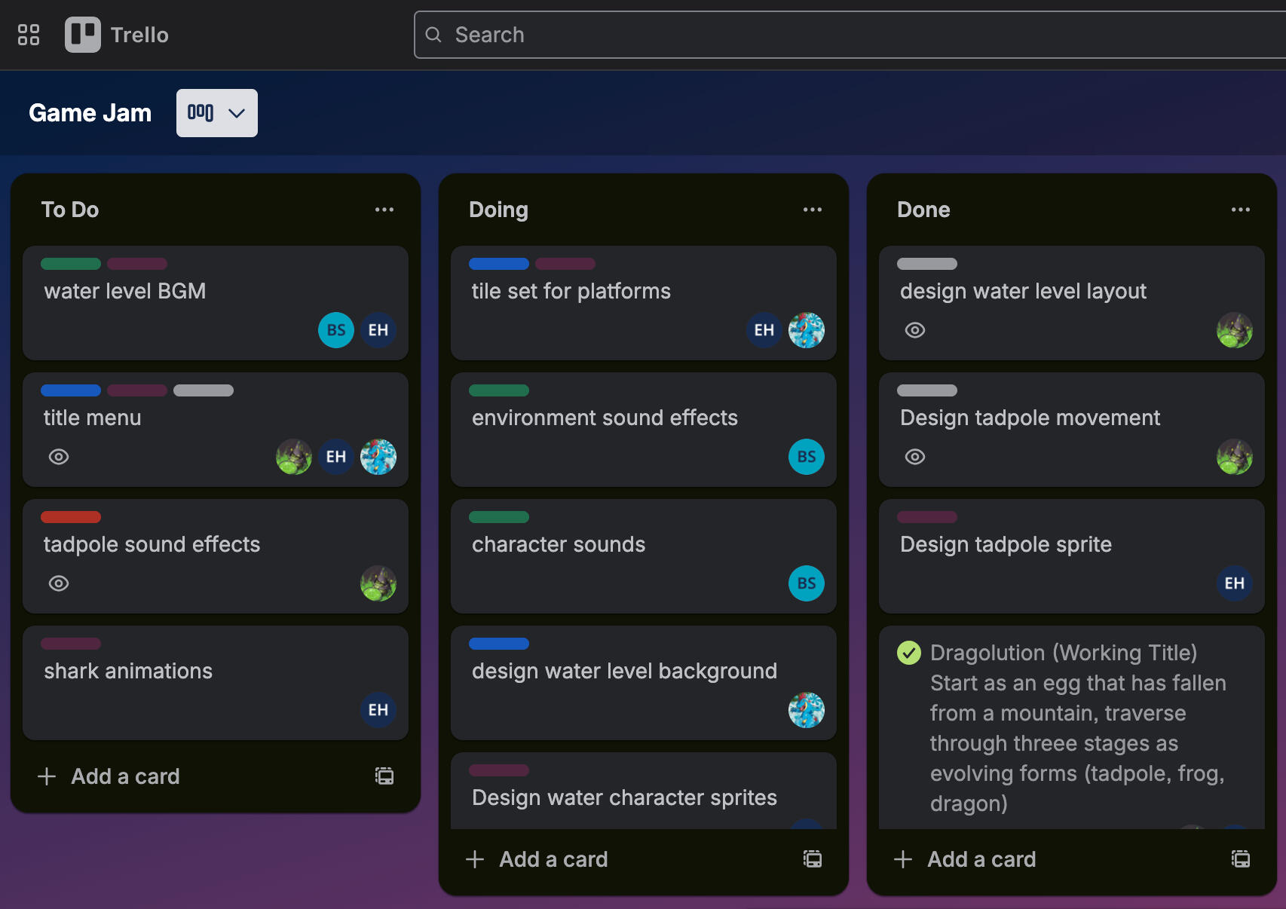Image resolution: width=1286 pixels, height=909 pixels.
Task: Uncheck the Dragolution card complete checkmark
Action: point(909,653)
